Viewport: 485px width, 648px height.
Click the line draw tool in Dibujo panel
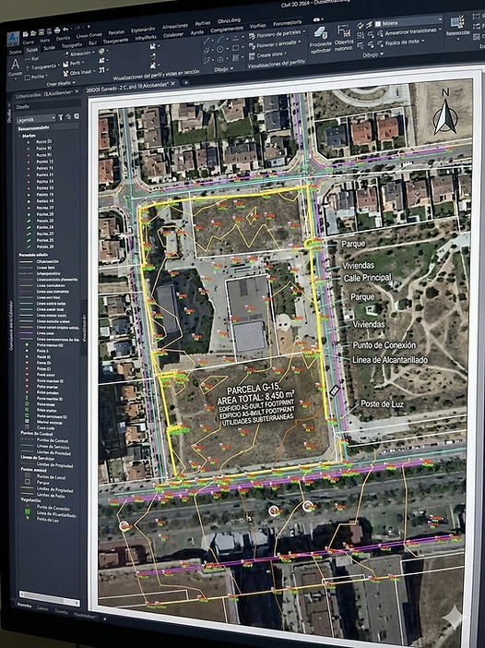pyautogui.click(x=207, y=41)
